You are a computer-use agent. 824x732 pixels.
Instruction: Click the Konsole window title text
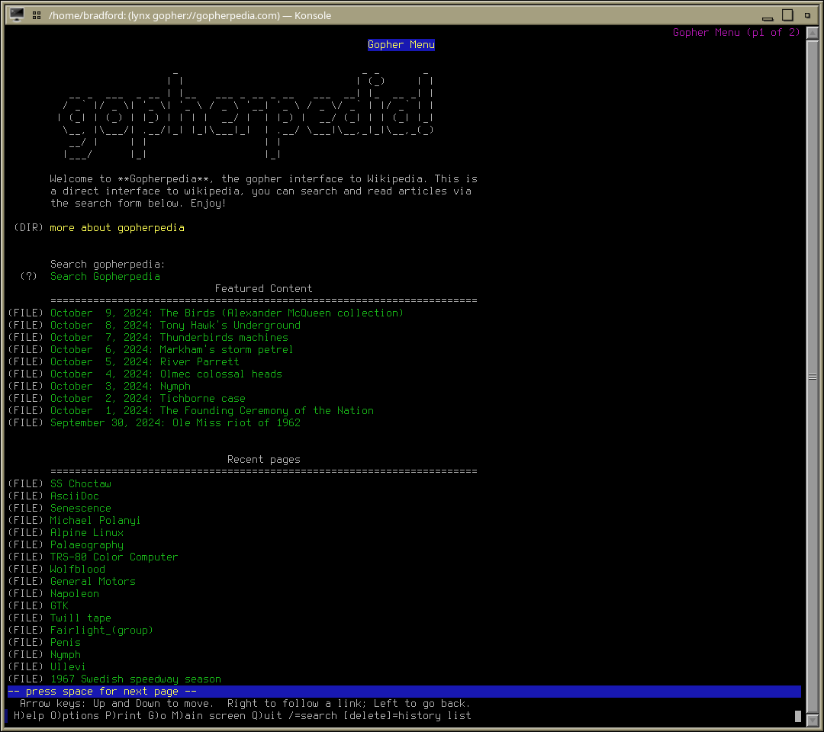(190, 15)
